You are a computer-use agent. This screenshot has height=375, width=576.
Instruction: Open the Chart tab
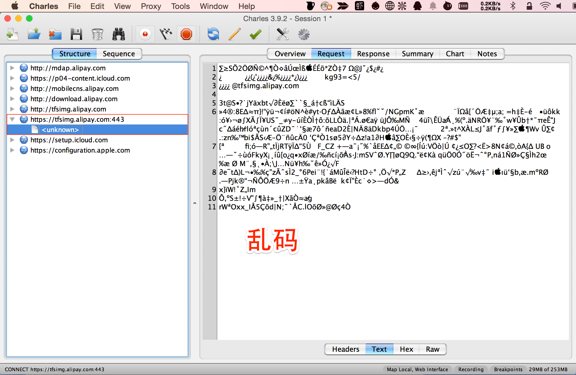455,54
